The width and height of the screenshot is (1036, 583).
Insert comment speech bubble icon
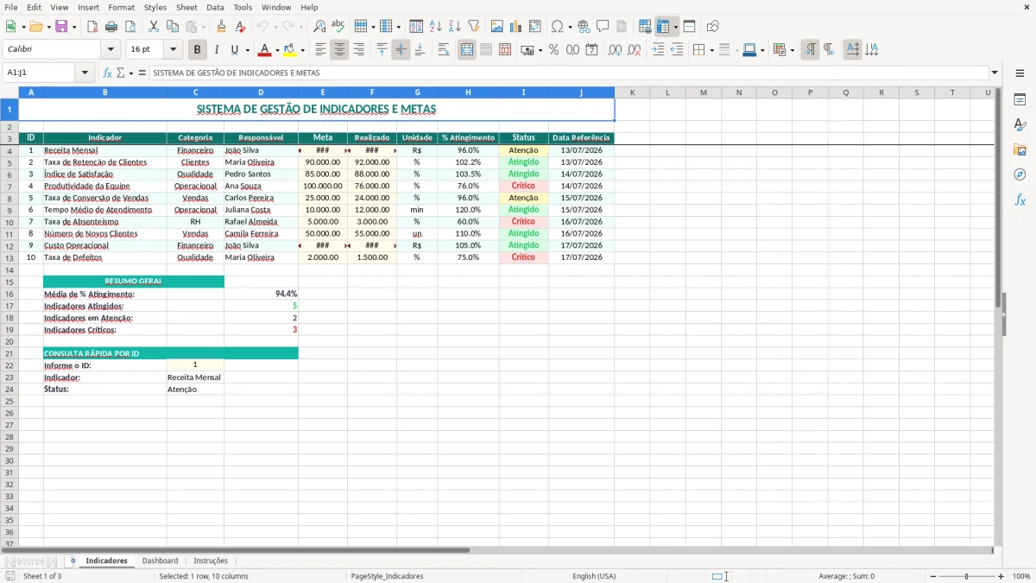click(x=603, y=27)
